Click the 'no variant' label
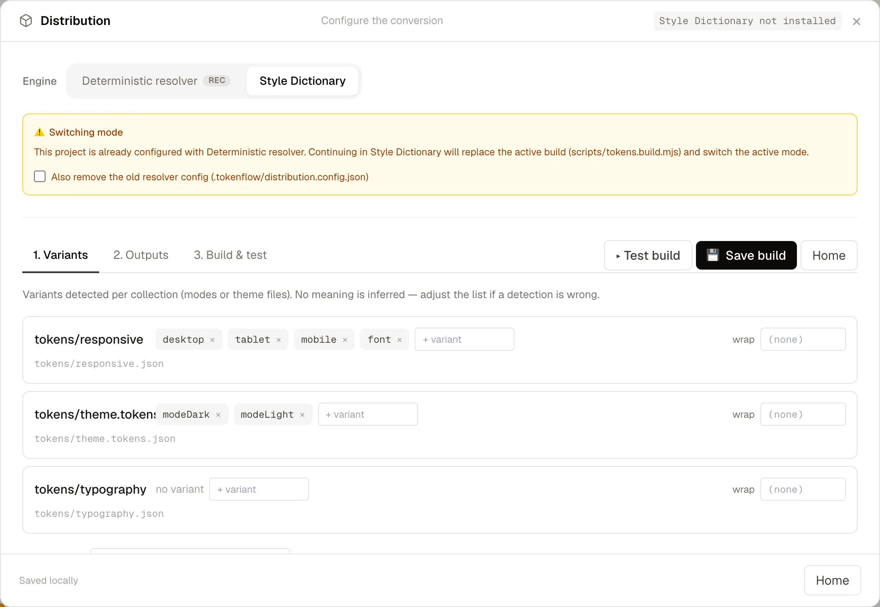Screen dimensions: 880x607 click(x=180, y=489)
